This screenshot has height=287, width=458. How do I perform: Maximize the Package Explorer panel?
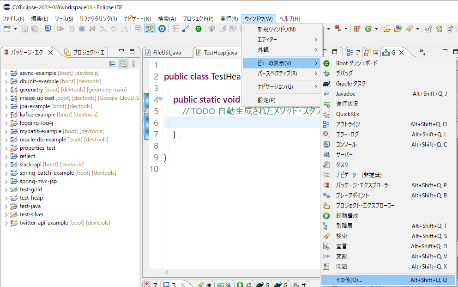(132, 52)
